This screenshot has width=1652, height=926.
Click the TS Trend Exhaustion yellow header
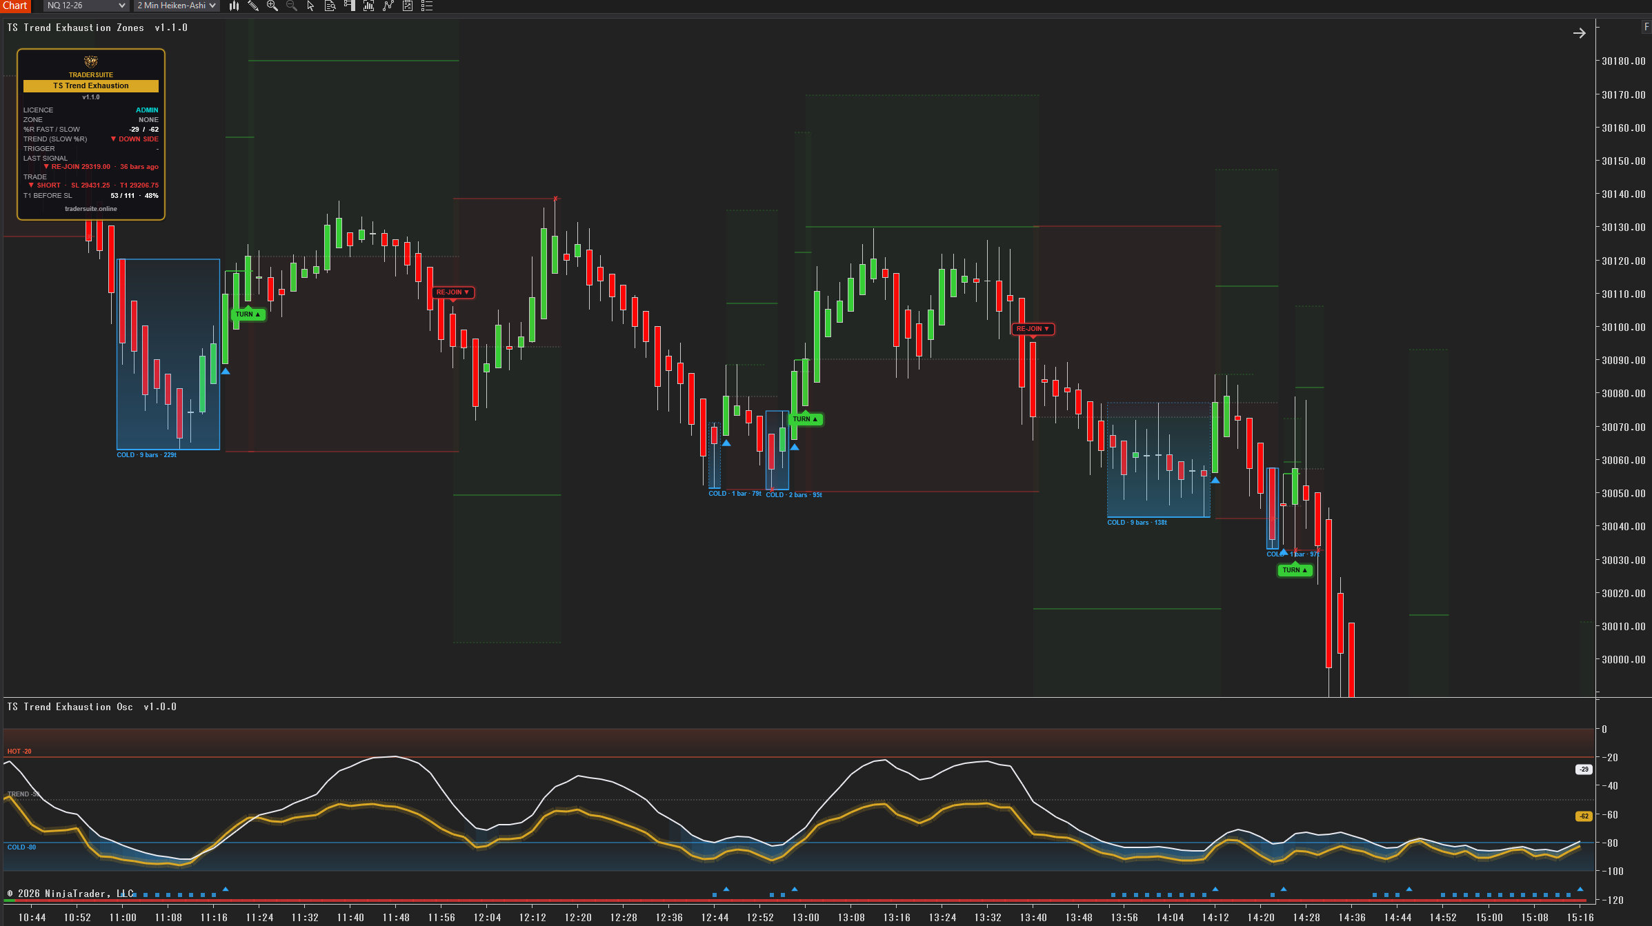point(91,86)
